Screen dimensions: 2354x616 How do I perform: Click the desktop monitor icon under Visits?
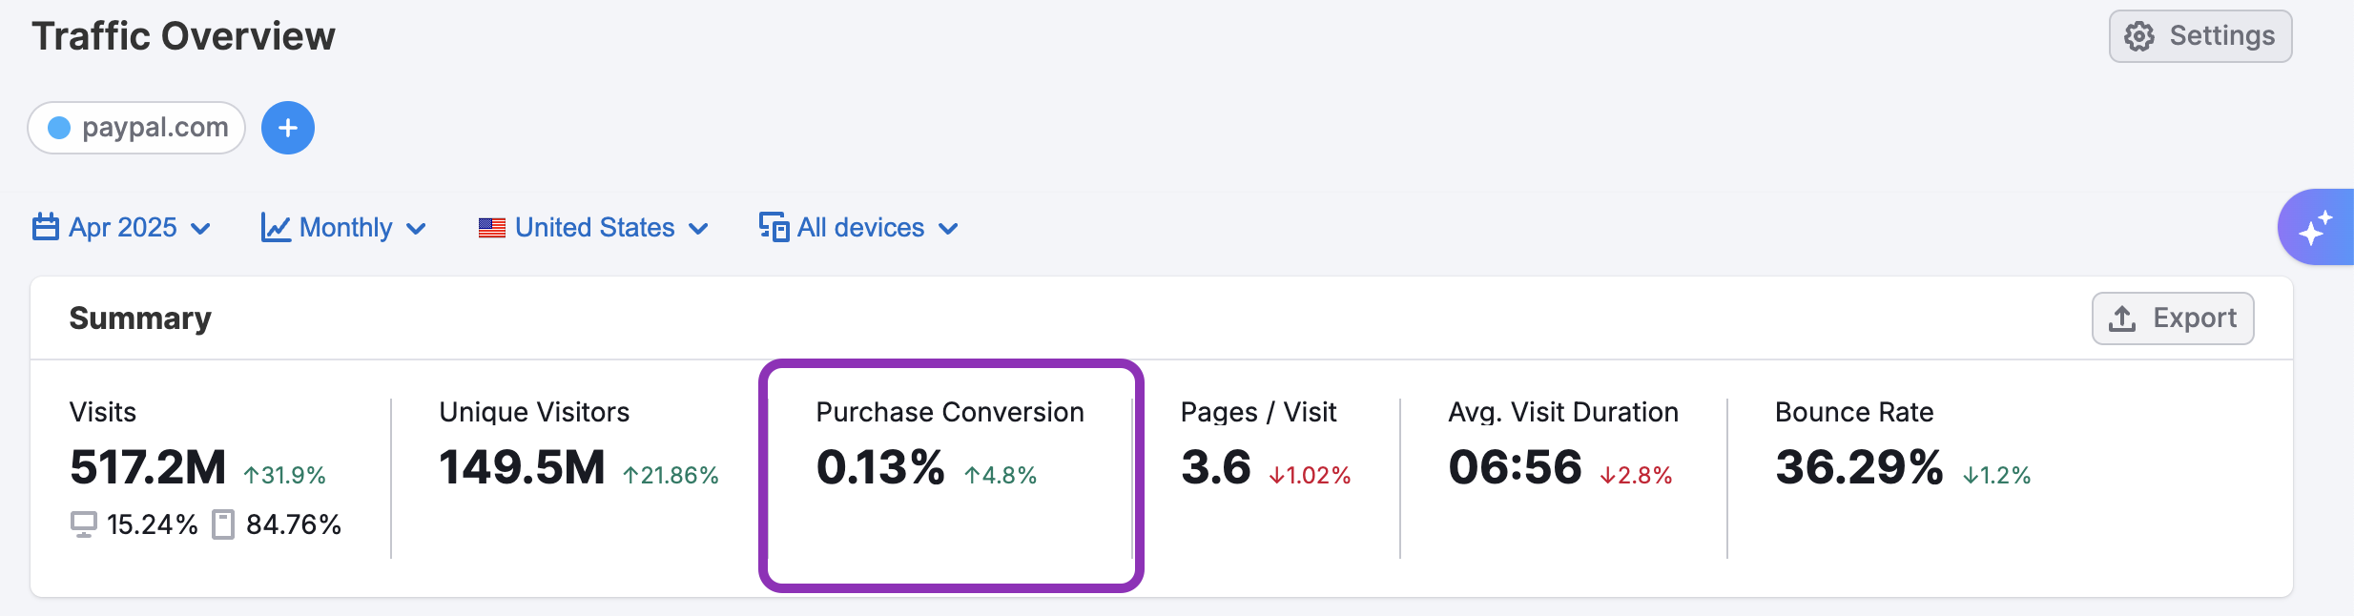coord(84,524)
